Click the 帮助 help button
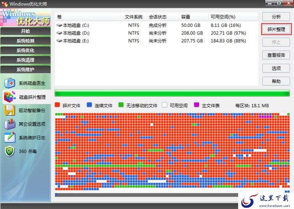Image resolution: width=294 pixels, height=209 pixels. [x=276, y=81]
